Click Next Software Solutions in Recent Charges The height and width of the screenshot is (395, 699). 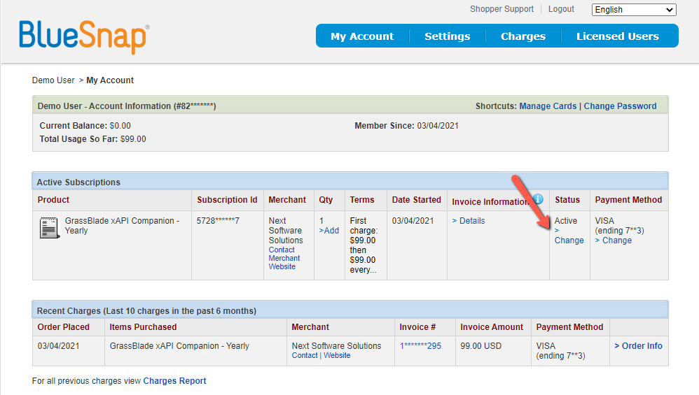click(x=337, y=345)
